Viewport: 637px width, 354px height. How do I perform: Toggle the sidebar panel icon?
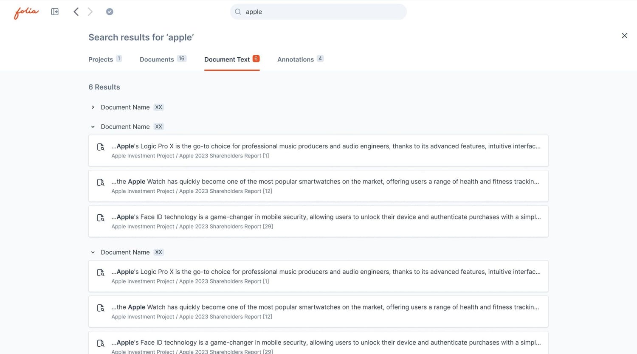(x=55, y=12)
